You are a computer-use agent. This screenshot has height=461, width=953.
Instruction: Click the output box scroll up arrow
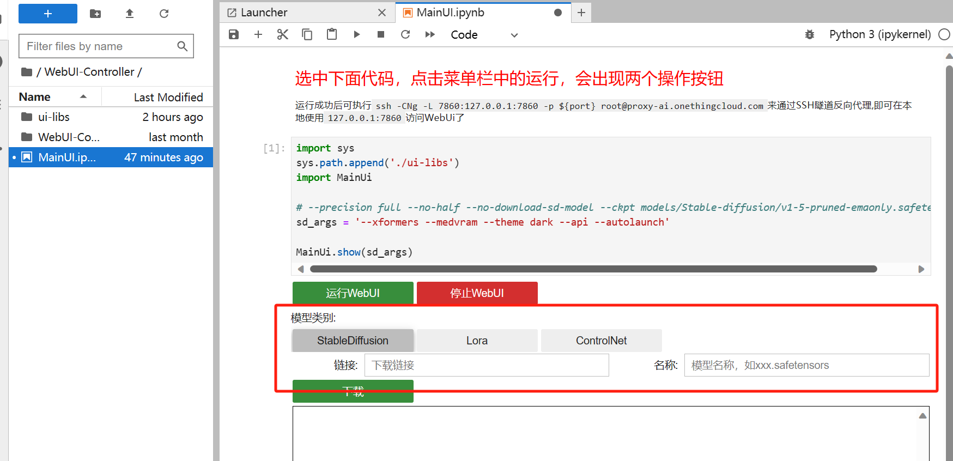[922, 416]
